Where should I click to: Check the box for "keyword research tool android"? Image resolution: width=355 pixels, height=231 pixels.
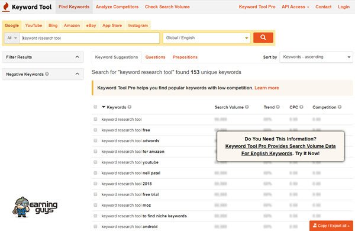pyautogui.click(x=95, y=226)
